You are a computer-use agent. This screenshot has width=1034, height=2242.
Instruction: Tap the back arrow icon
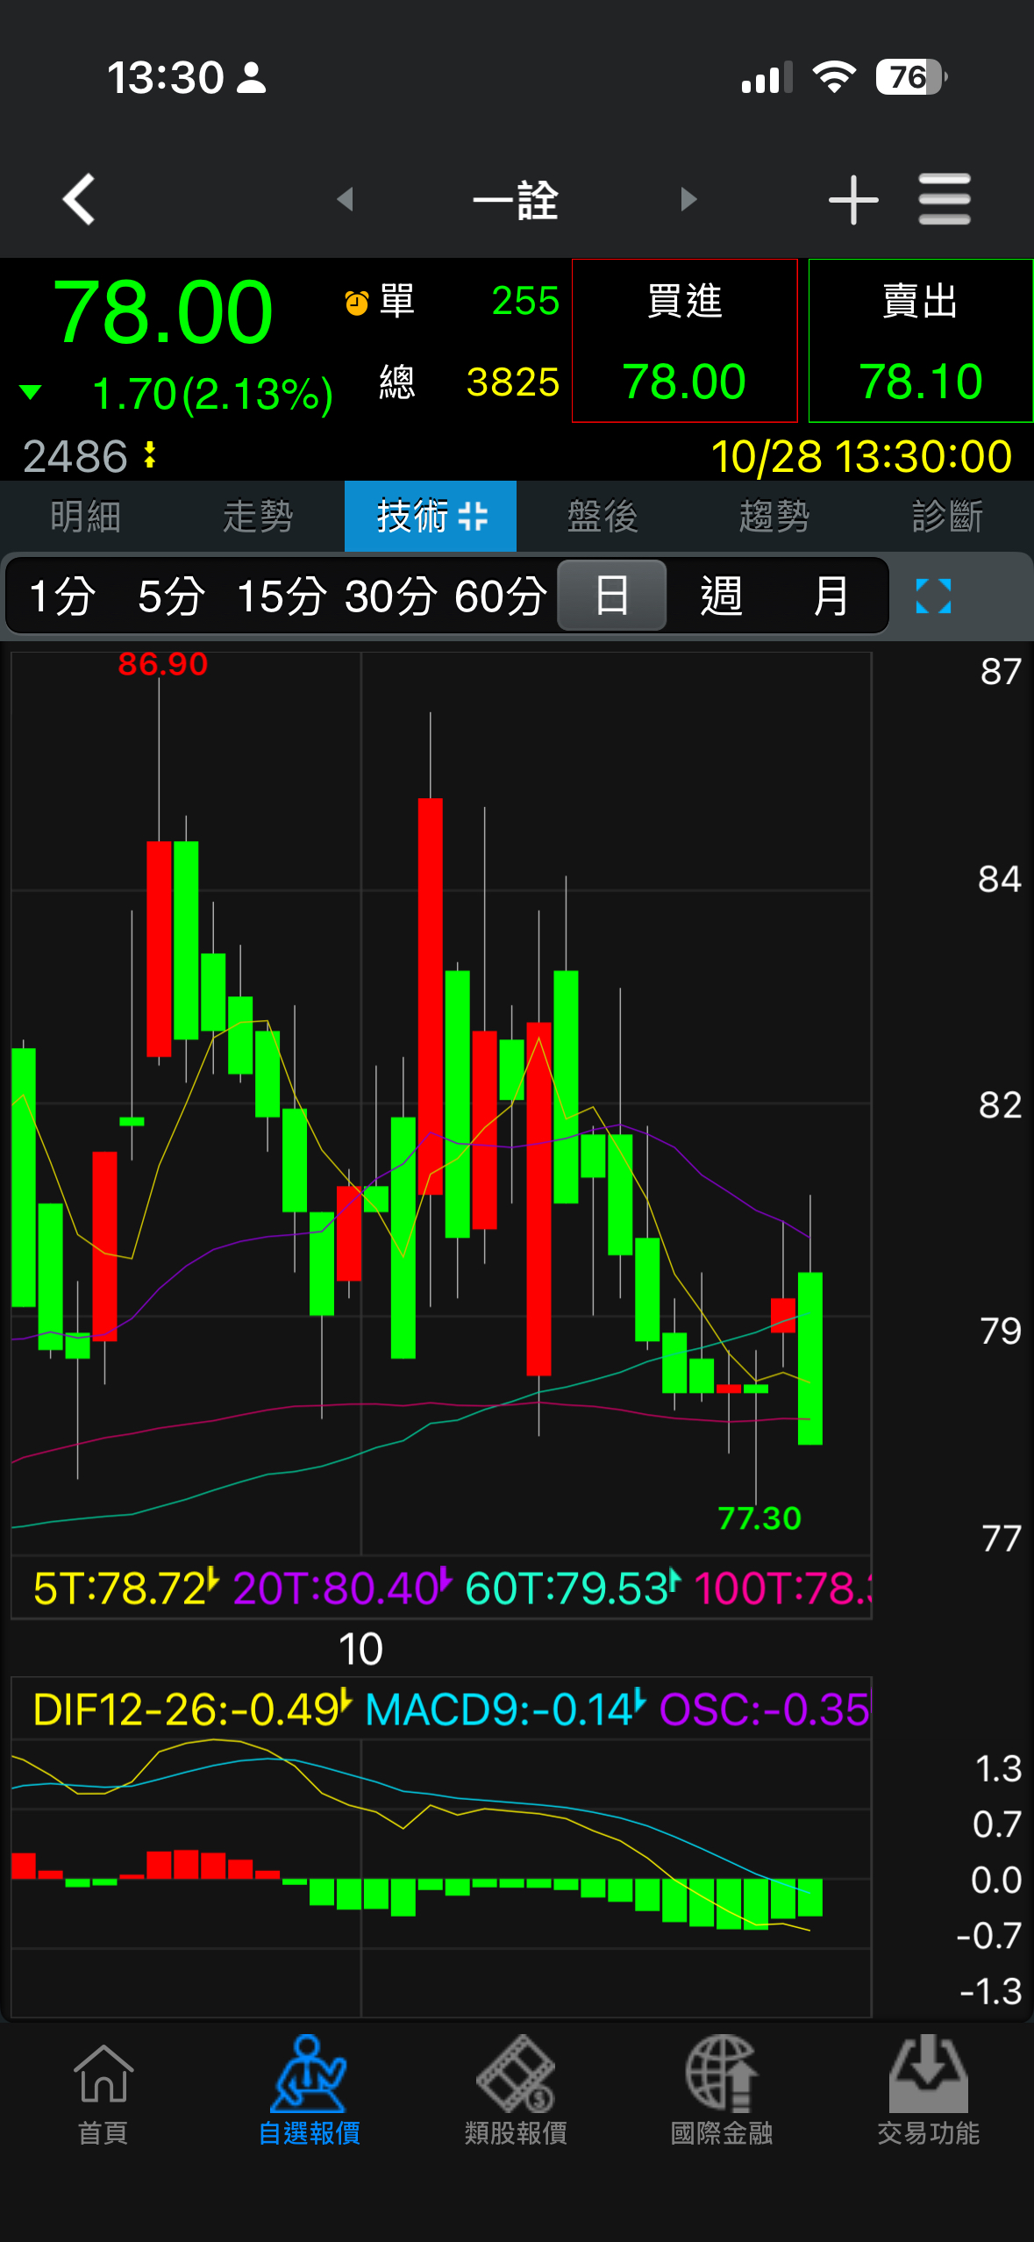point(79,199)
